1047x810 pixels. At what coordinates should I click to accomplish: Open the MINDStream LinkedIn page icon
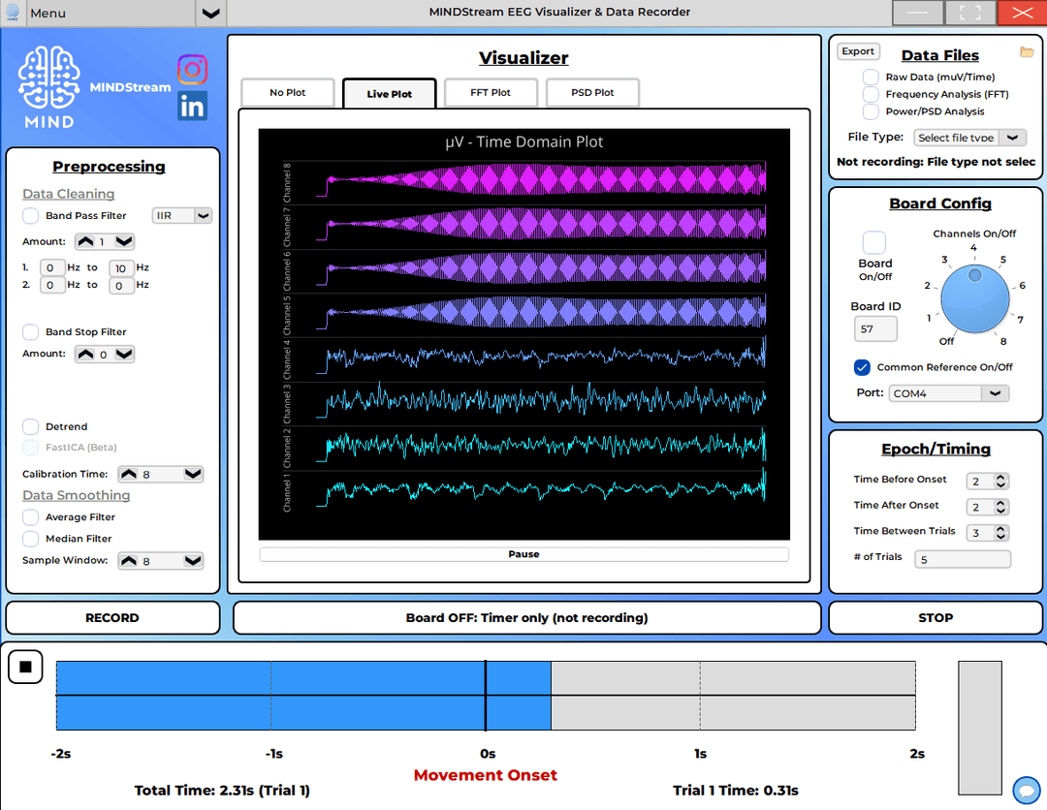tap(193, 106)
